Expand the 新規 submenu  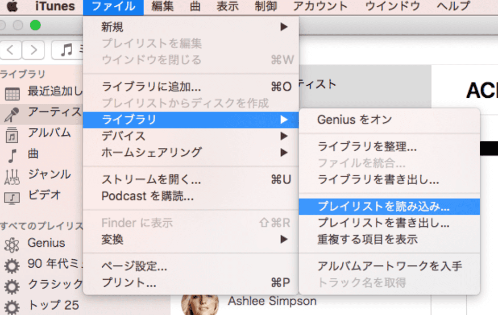(191, 27)
